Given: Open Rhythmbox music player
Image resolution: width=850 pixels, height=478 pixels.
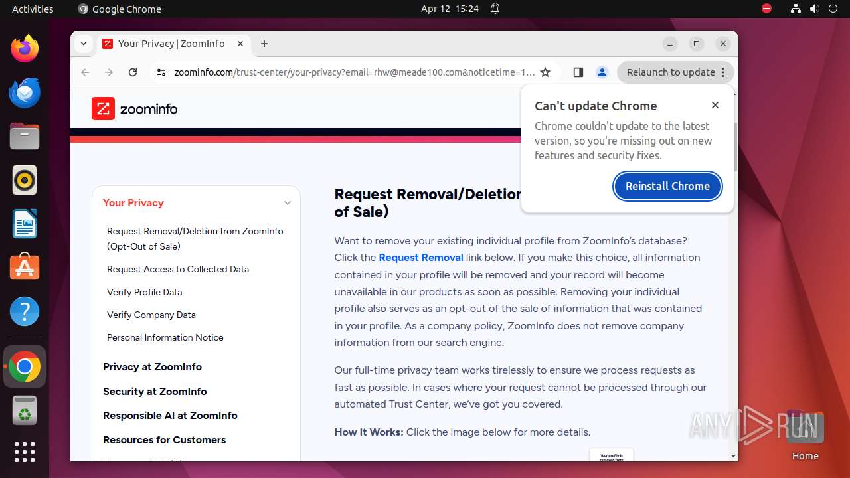Looking at the screenshot, I should (x=25, y=180).
